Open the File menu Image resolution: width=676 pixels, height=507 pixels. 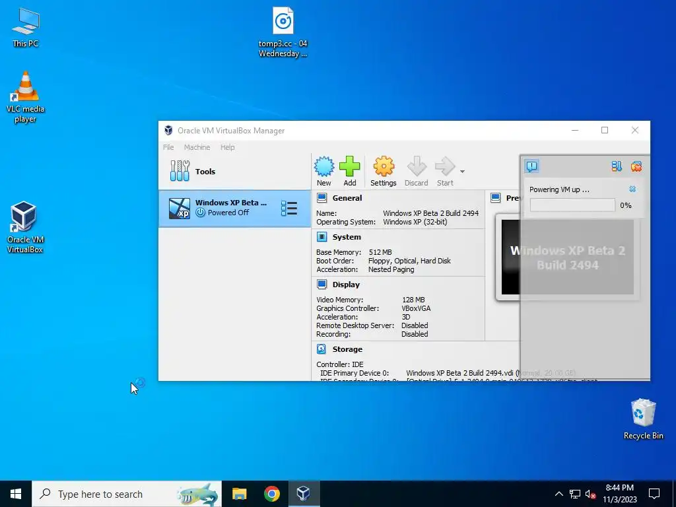(168, 147)
